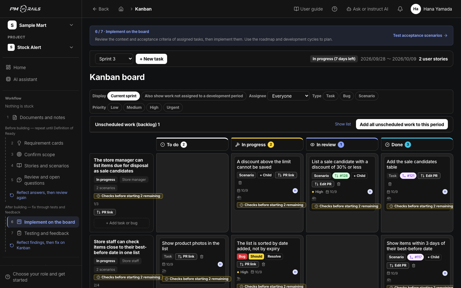461x288 pixels.
Task: Click trash icon on 'Show items within 3 days' card
Action: [x=414, y=266]
